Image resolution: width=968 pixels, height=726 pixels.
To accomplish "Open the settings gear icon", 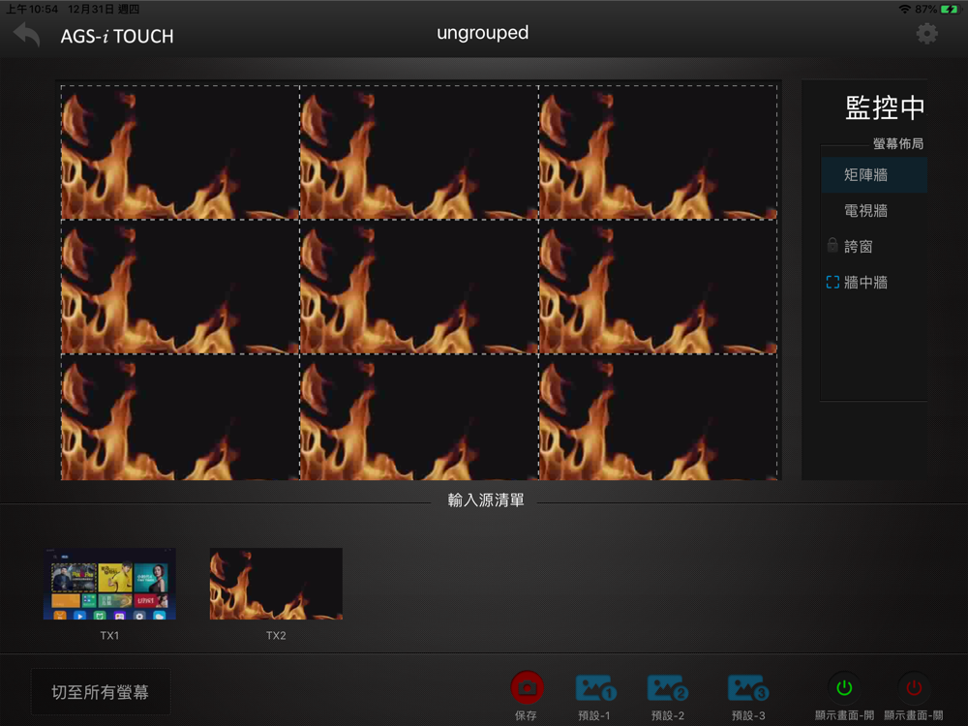I will (926, 33).
